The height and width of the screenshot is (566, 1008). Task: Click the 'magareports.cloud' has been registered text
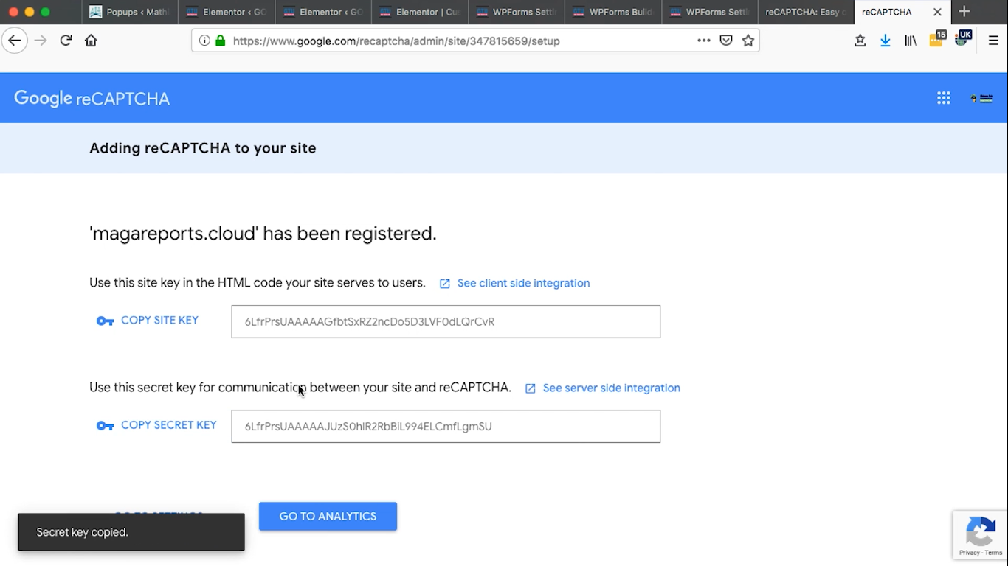pos(263,234)
